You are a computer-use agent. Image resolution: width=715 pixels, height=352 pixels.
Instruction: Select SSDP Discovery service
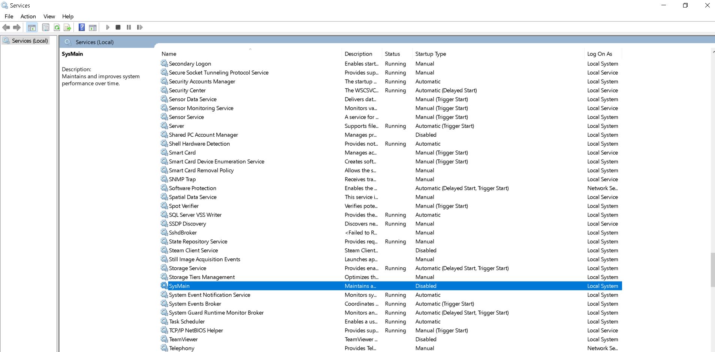(x=391, y=224)
